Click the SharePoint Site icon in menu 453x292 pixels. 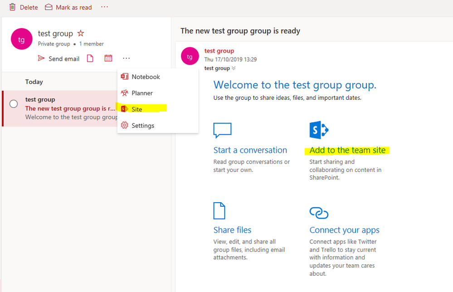(x=125, y=109)
